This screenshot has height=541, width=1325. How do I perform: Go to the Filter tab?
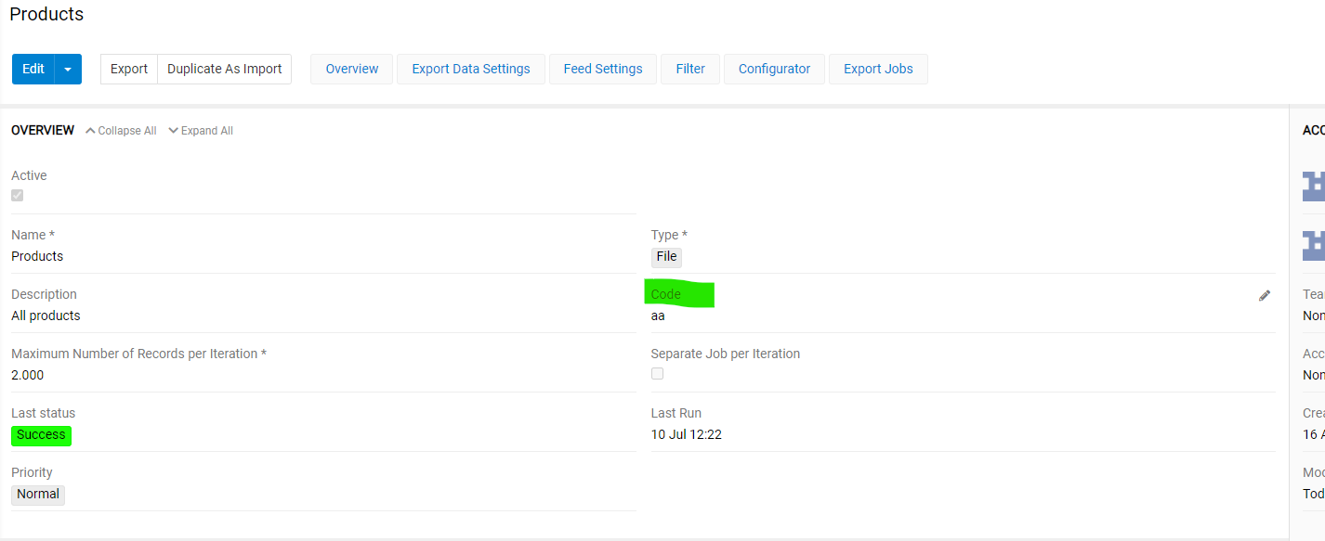(x=689, y=70)
